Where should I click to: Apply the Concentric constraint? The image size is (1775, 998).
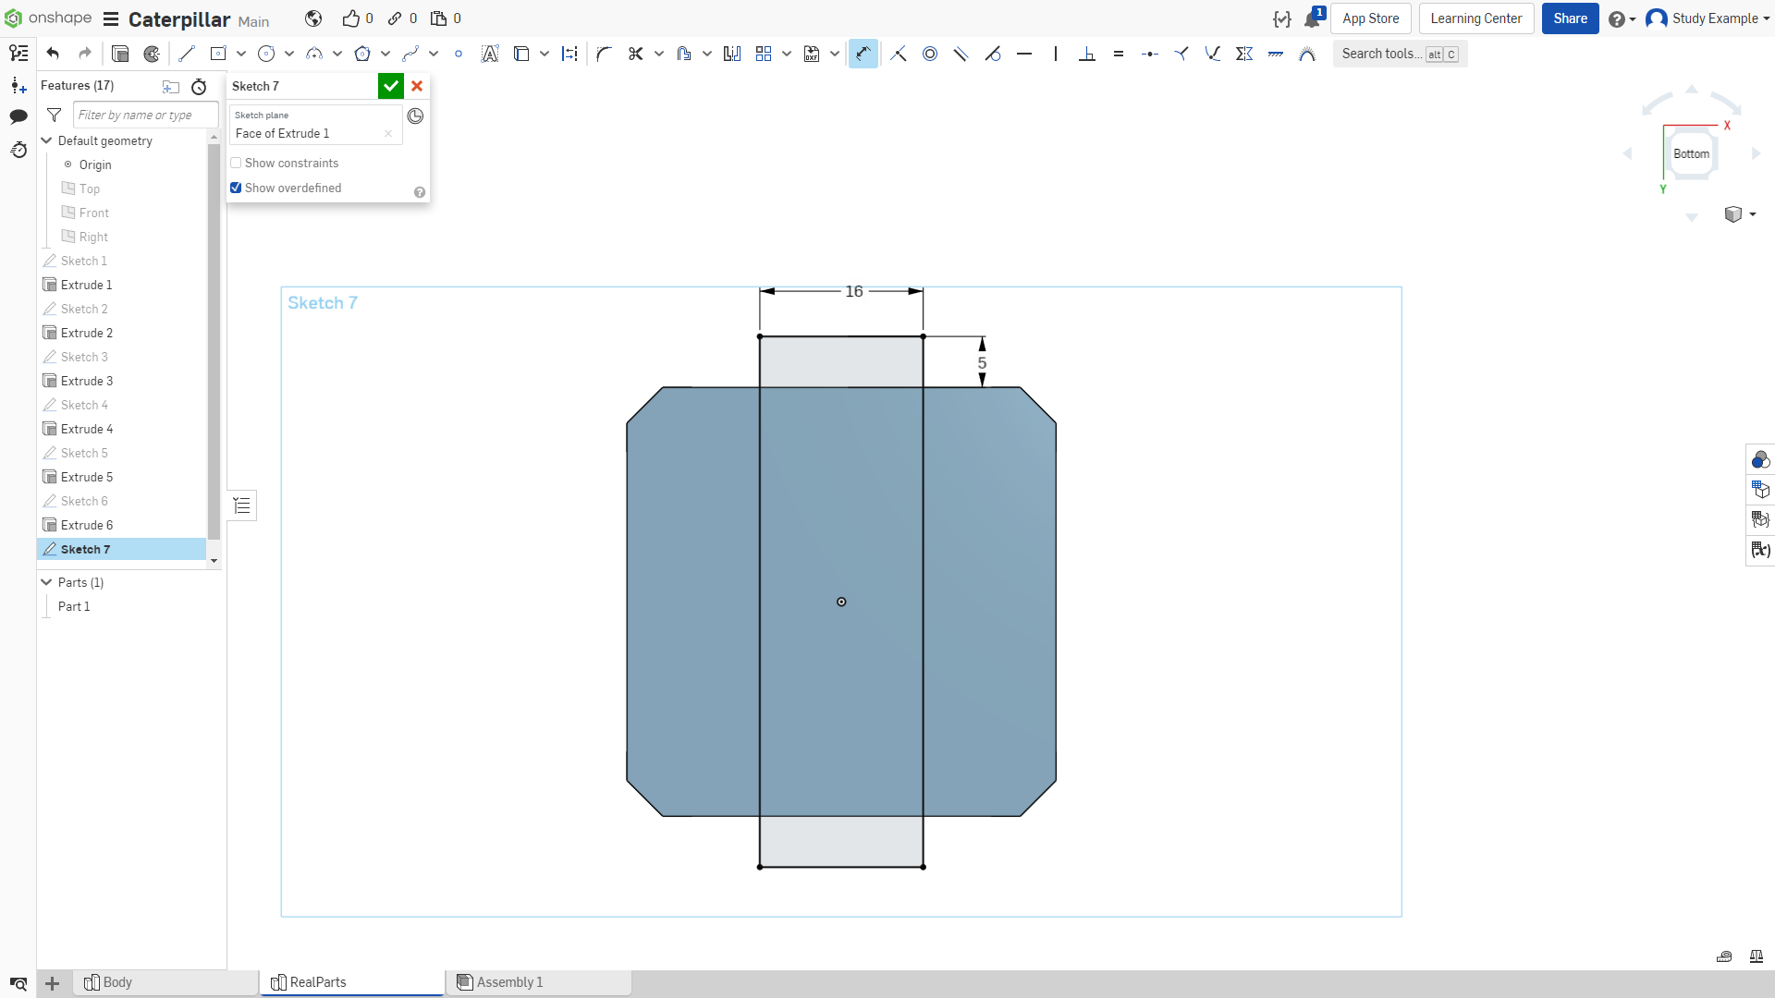coord(930,54)
